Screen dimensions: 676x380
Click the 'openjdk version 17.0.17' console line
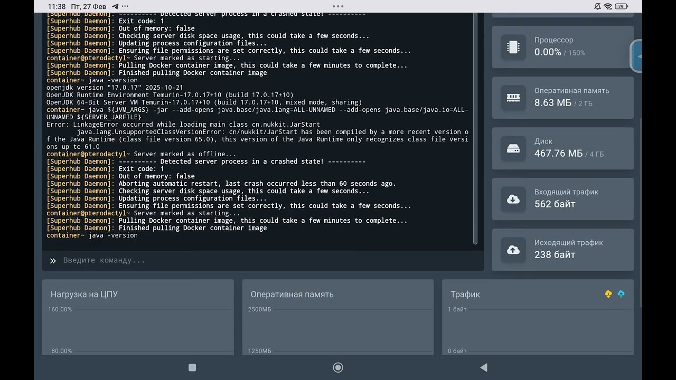115,88
